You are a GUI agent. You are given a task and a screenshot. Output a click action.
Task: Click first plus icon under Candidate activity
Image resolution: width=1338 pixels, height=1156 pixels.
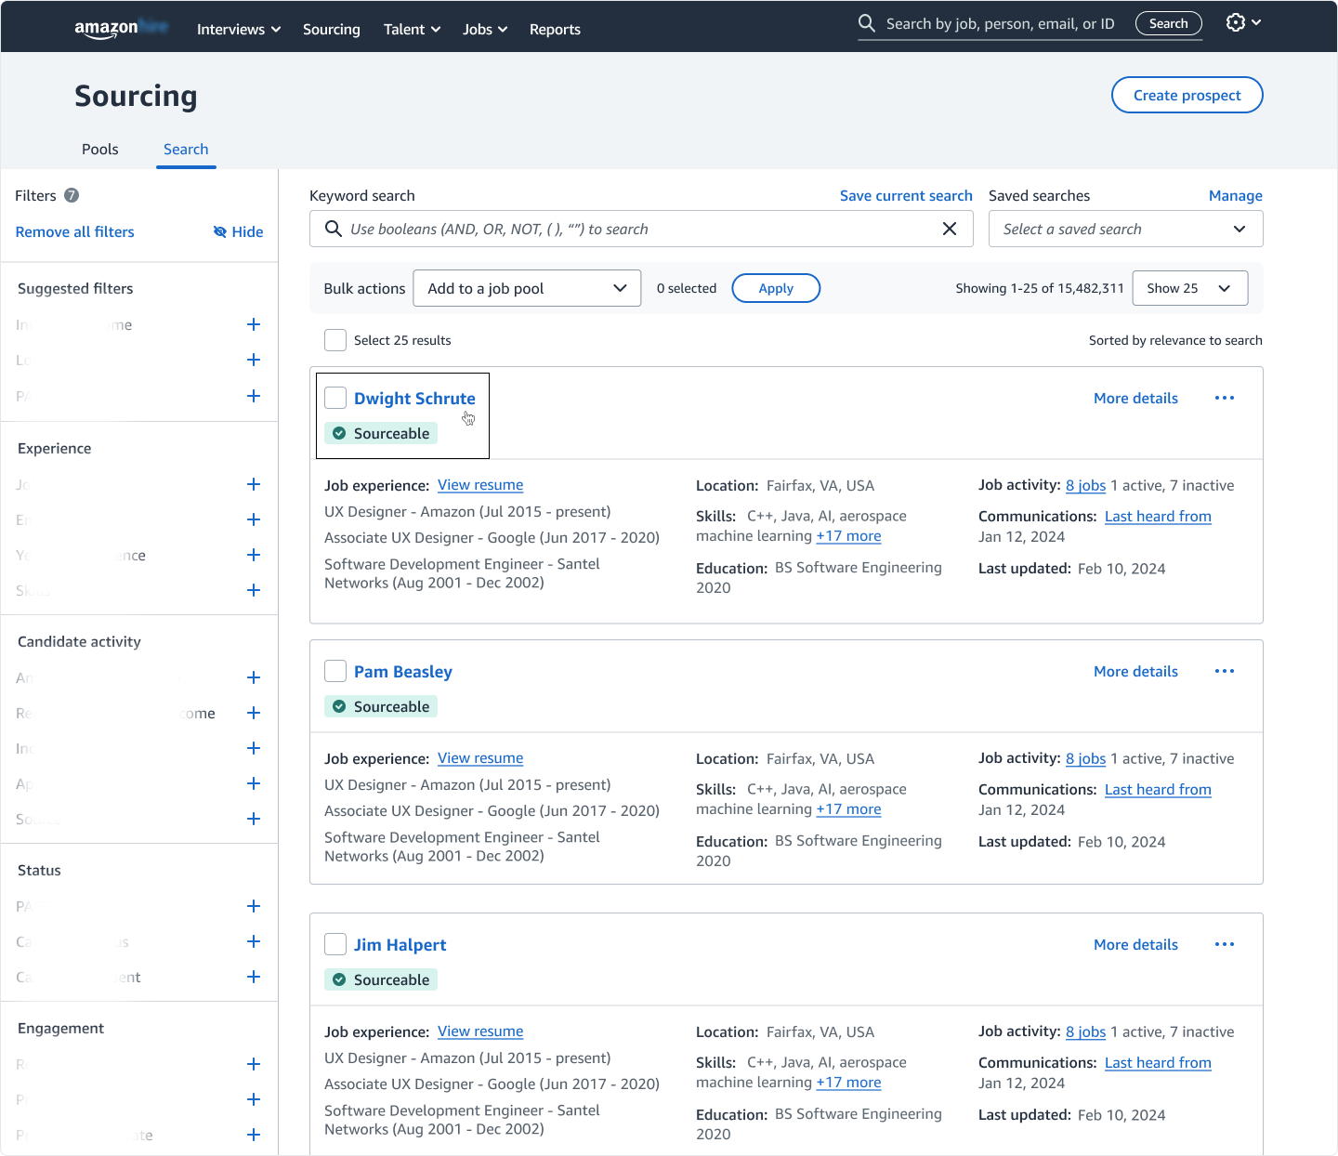254,677
